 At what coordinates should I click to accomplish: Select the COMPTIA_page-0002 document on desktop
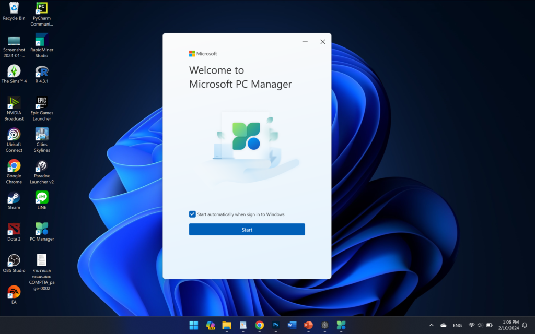click(x=42, y=272)
